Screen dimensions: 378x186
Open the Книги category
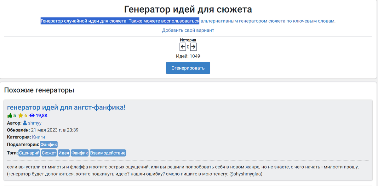(38, 137)
